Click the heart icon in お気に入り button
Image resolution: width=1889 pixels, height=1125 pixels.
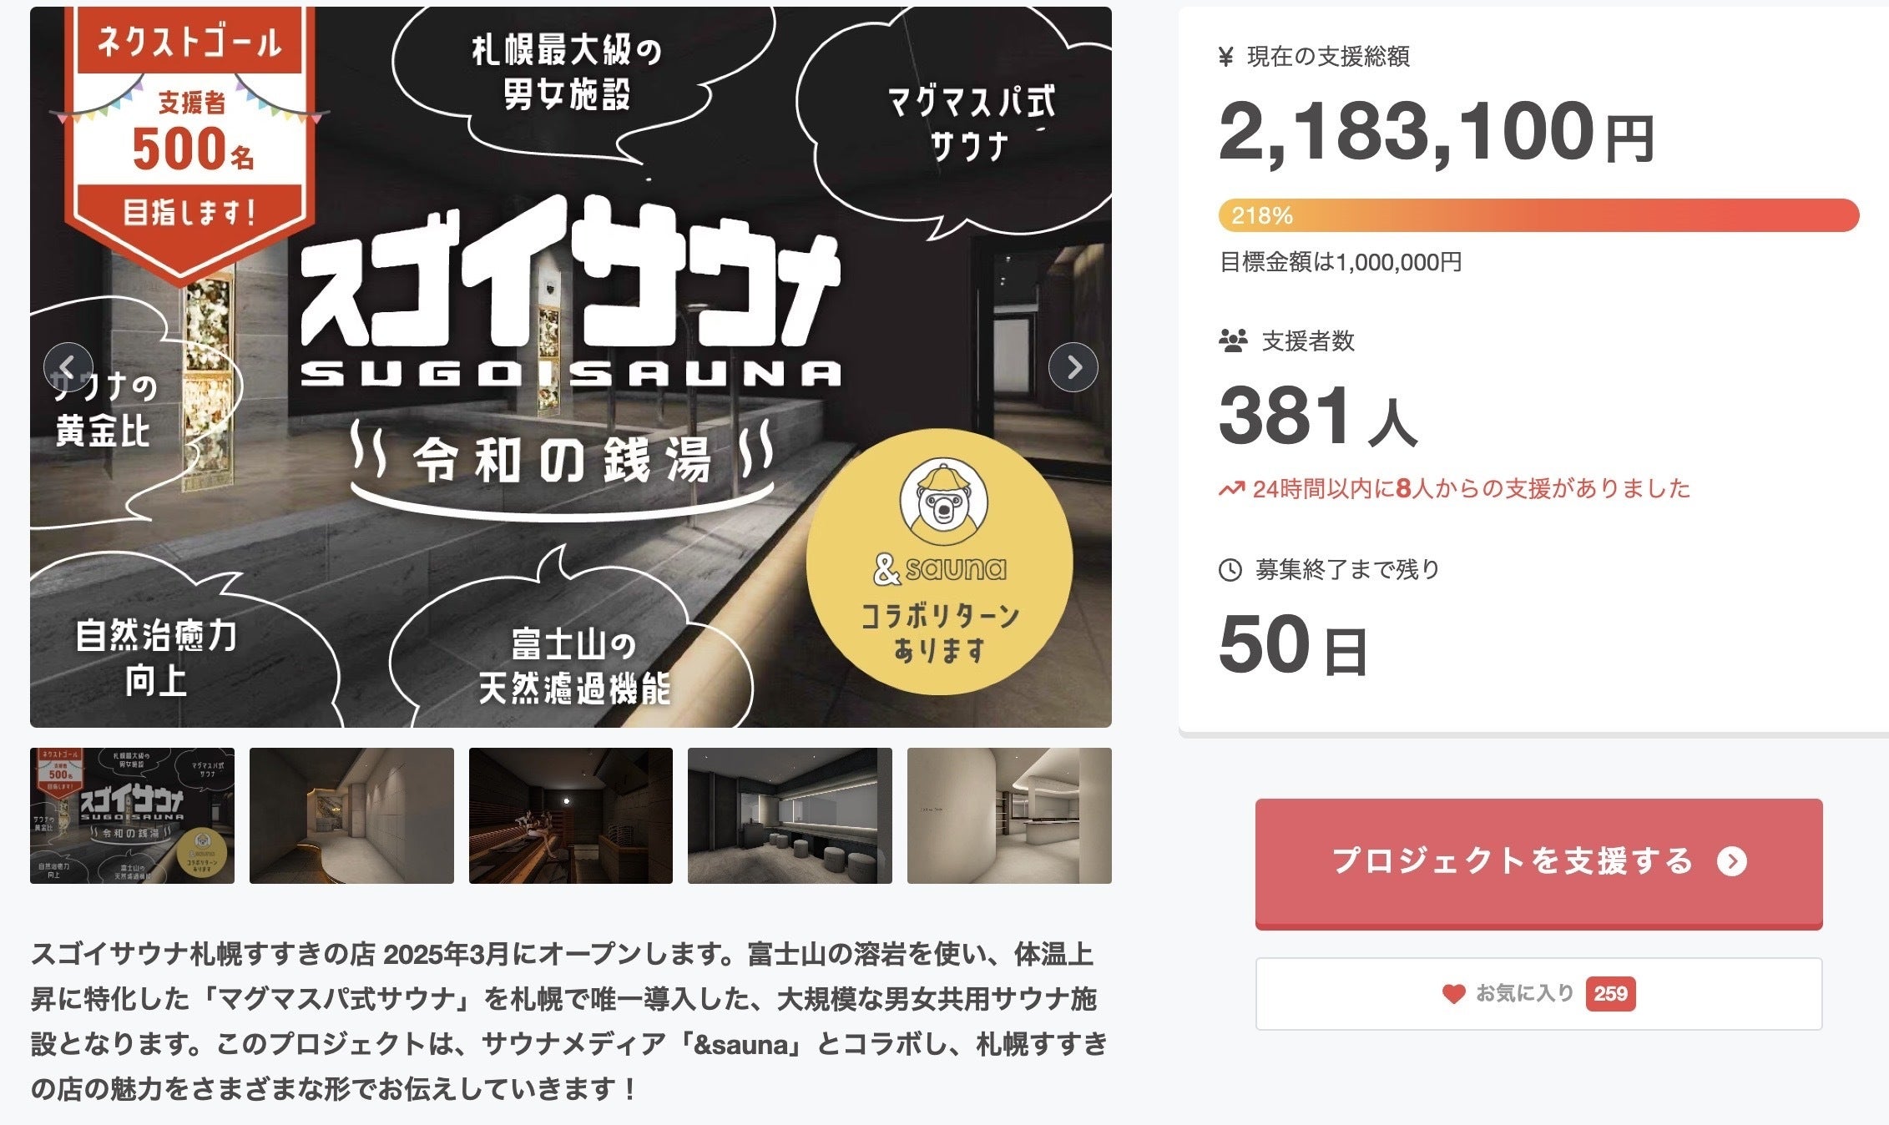(1453, 994)
